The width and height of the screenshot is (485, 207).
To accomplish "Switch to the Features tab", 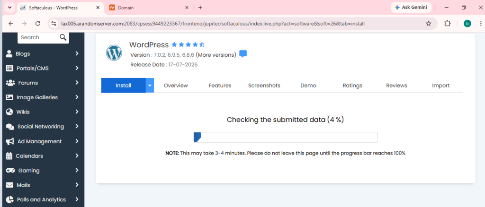I will 220,86.
